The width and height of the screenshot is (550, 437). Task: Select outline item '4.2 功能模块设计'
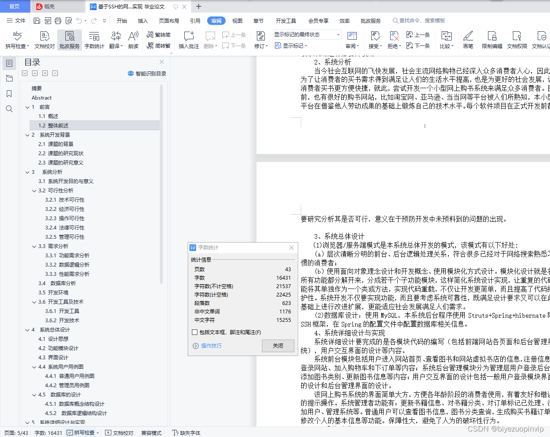click(x=58, y=348)
